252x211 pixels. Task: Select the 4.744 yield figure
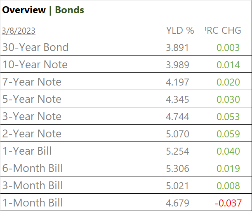point(177,116)
